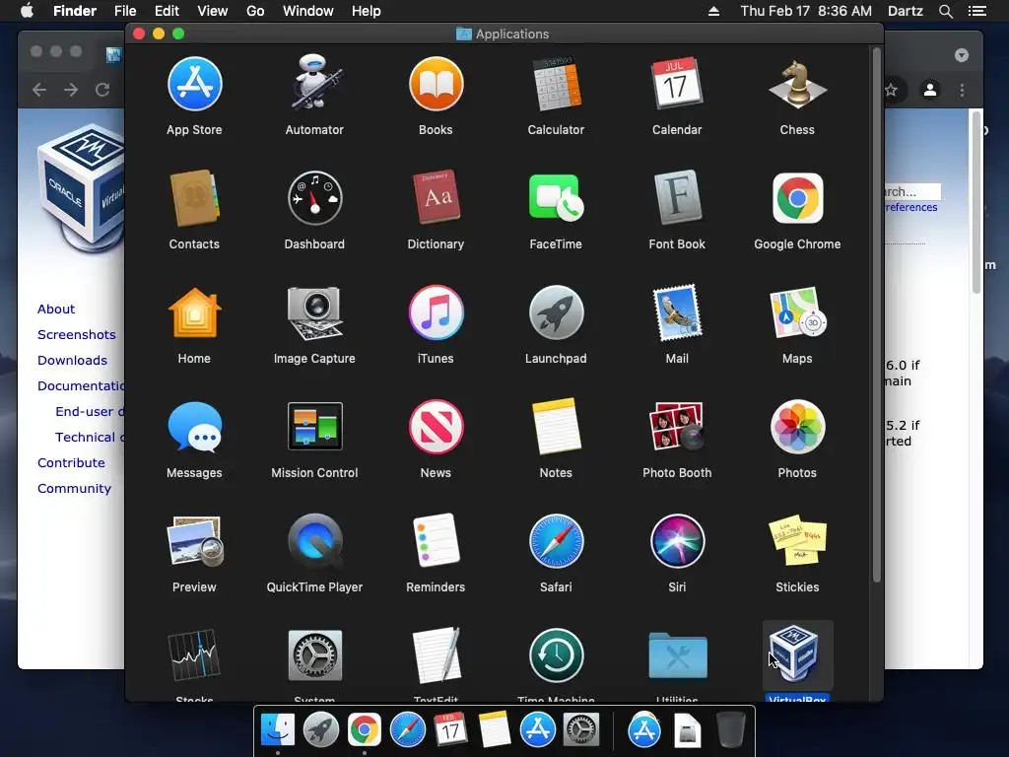
Task: Select the Mail app icon
Action: tap(677, 312)
